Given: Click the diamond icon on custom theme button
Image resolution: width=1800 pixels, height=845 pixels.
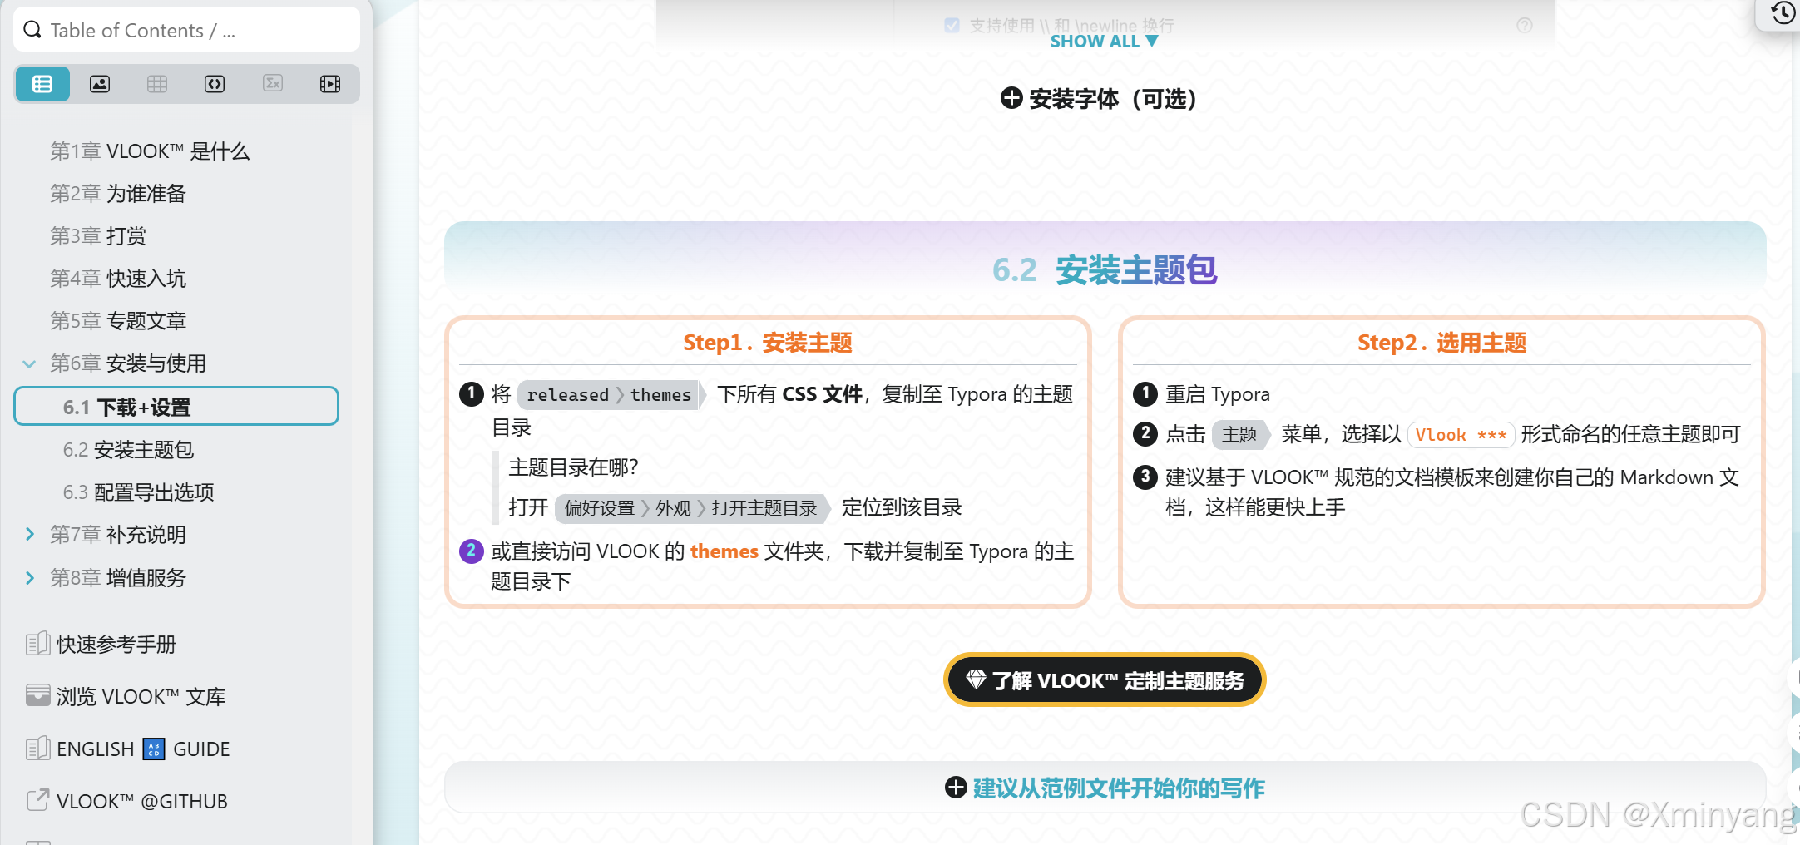Looking at the screenshot, I should click(976, 679).
